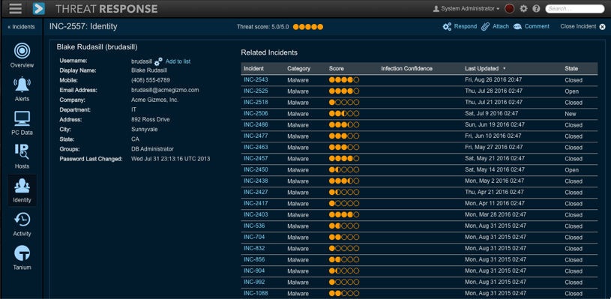The width and height of the screenshot is (611, 299).
Task: Open incident INC-2506
Action: [x=256, y=113]
